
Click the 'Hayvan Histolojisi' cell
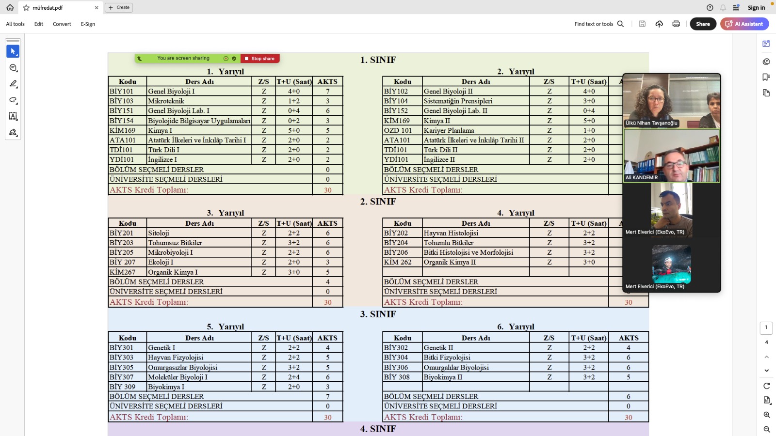[476, 233]
